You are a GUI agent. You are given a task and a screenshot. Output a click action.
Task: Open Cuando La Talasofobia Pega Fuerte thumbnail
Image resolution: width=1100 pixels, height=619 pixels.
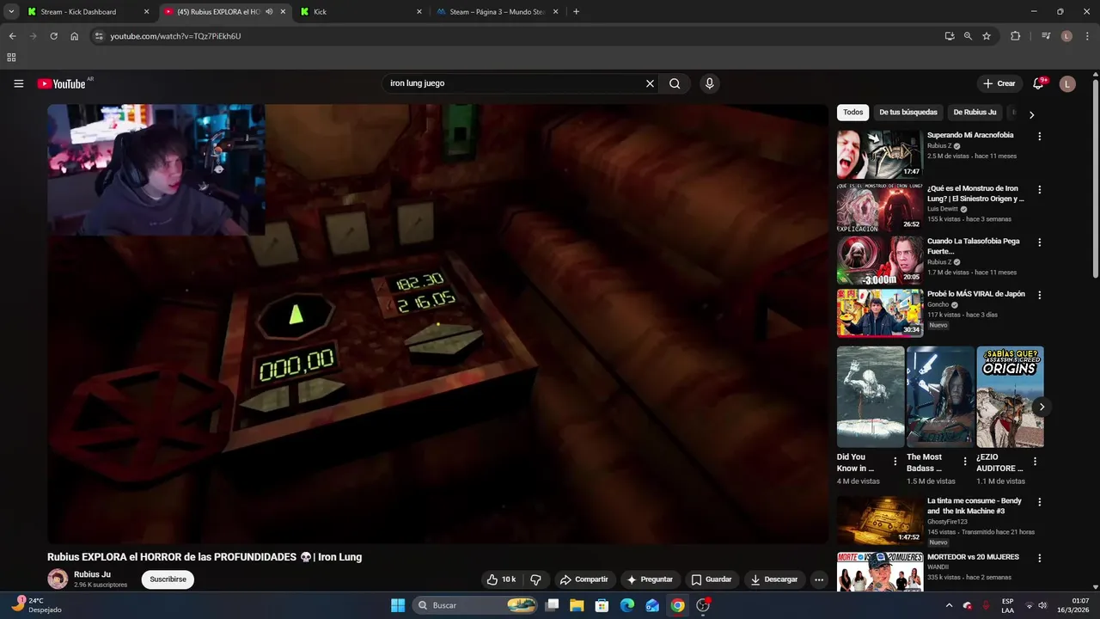click(x=880, y=260)
